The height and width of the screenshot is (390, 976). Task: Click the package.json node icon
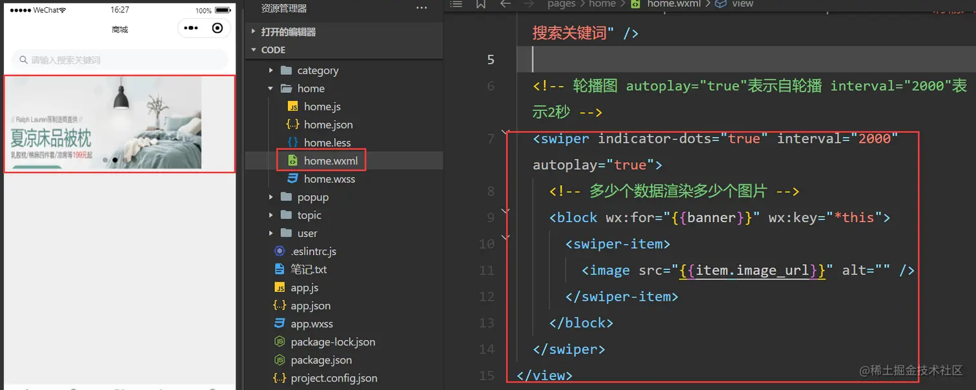coord(280,360)
